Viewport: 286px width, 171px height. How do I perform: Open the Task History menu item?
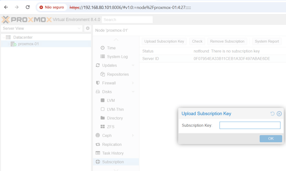pyautogui.click(x=113, y=153)
